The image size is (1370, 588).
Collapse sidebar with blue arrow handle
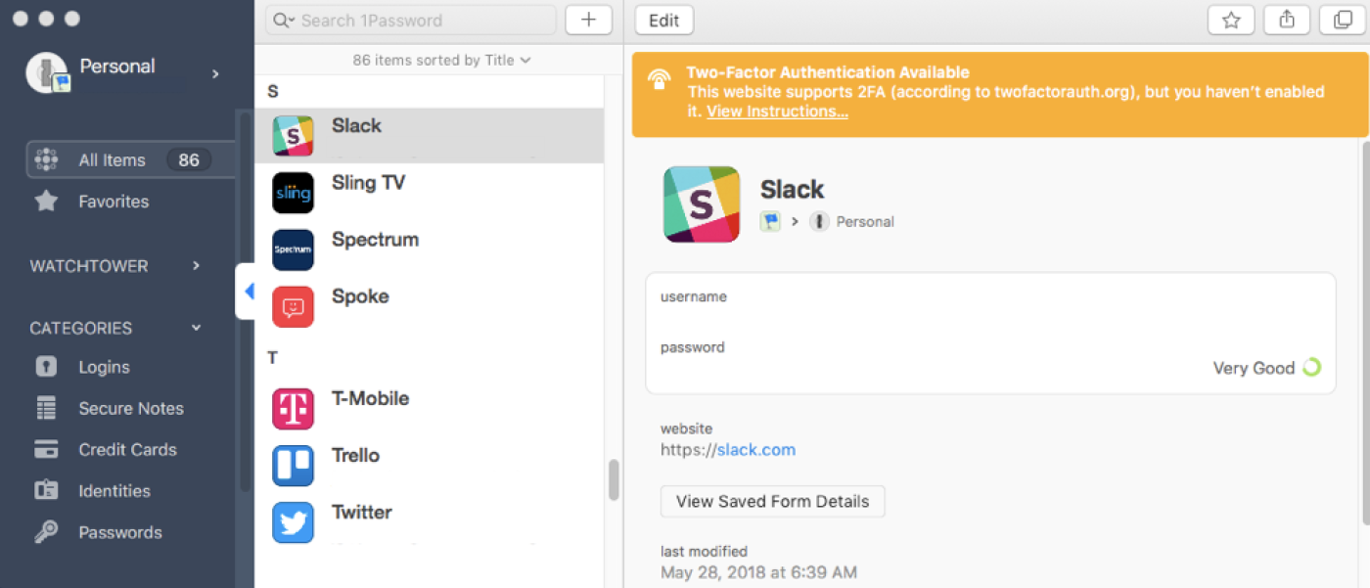247,292
